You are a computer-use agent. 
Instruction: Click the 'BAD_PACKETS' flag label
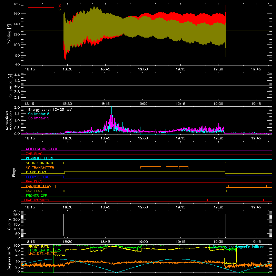coord(37,200)
